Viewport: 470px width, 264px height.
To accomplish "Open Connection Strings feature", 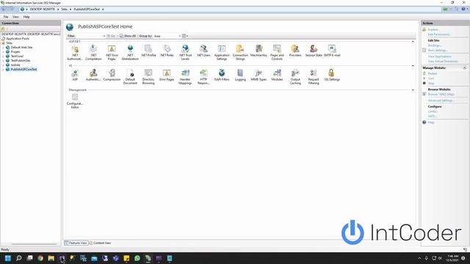I will click(240, 52).
